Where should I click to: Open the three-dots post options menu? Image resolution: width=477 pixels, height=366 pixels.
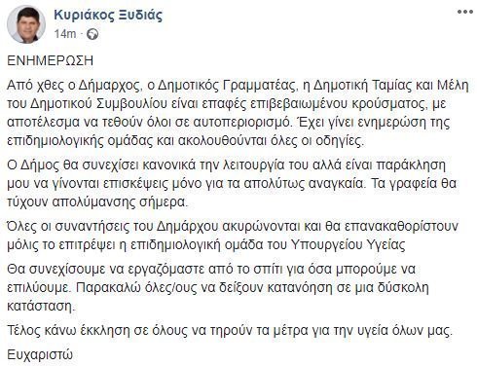[x=464, y=12]
